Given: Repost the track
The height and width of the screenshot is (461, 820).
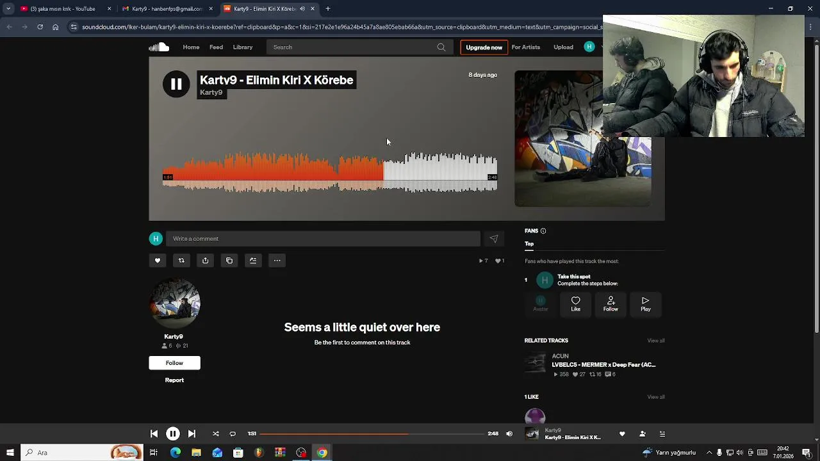Looking at the screenshot, I should pyautogui.click(x=181, y=261).
